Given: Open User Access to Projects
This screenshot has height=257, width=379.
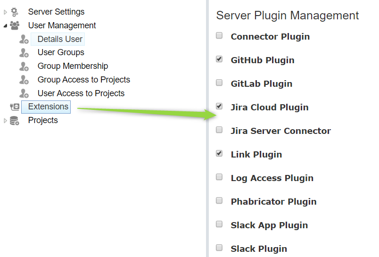Looking at the screenshot, I should (x=81, y=93).
